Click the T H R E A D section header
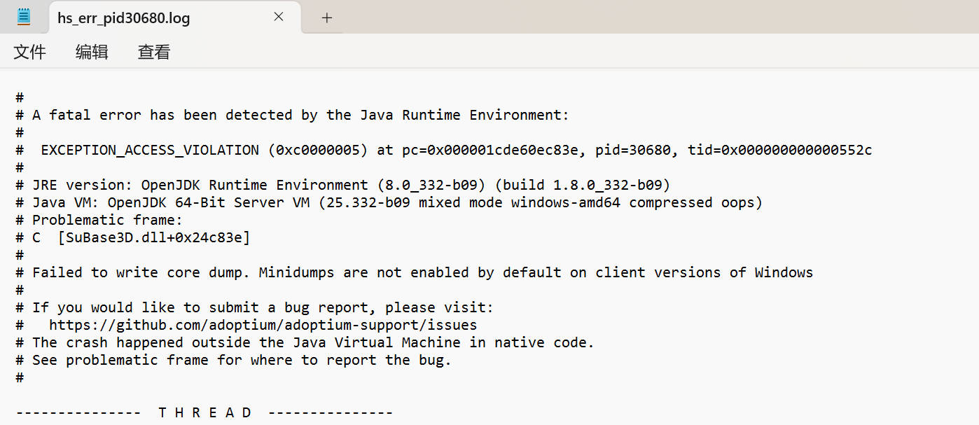Screen dimensions: 979x425 coord(204,412)
